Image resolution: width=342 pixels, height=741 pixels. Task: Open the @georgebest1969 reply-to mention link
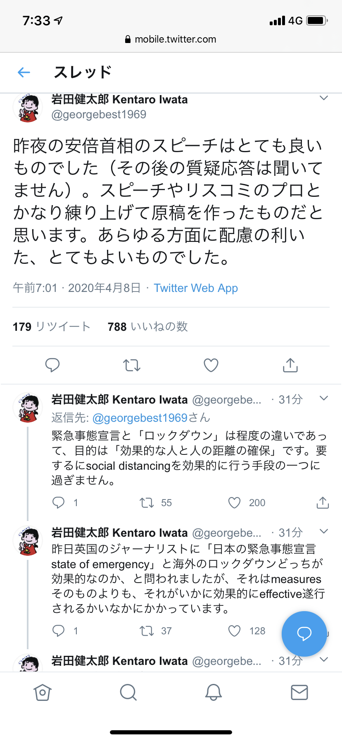(140, 418)
